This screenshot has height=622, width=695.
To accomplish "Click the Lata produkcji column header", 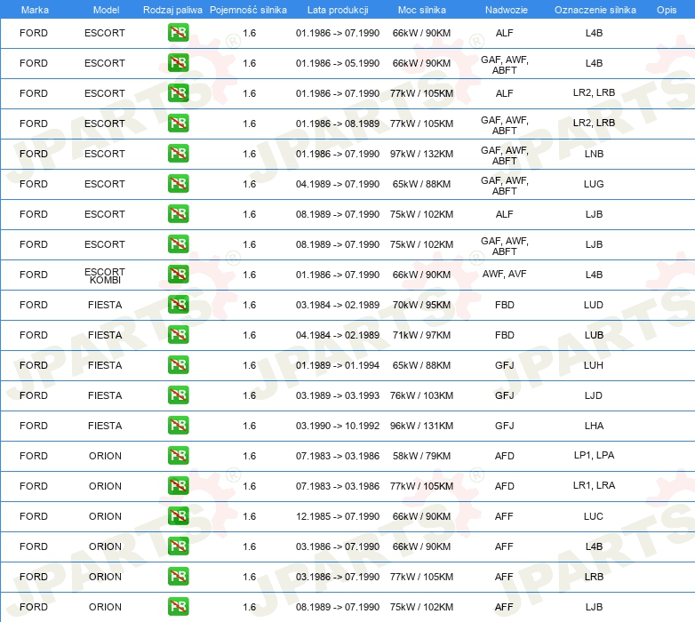I will (338, 10).
